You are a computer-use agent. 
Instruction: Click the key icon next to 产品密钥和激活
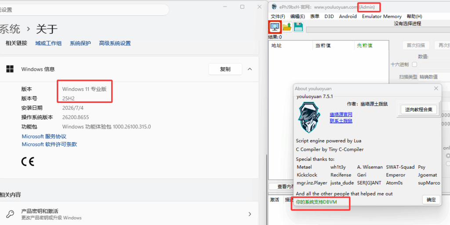tap(10, 214)
